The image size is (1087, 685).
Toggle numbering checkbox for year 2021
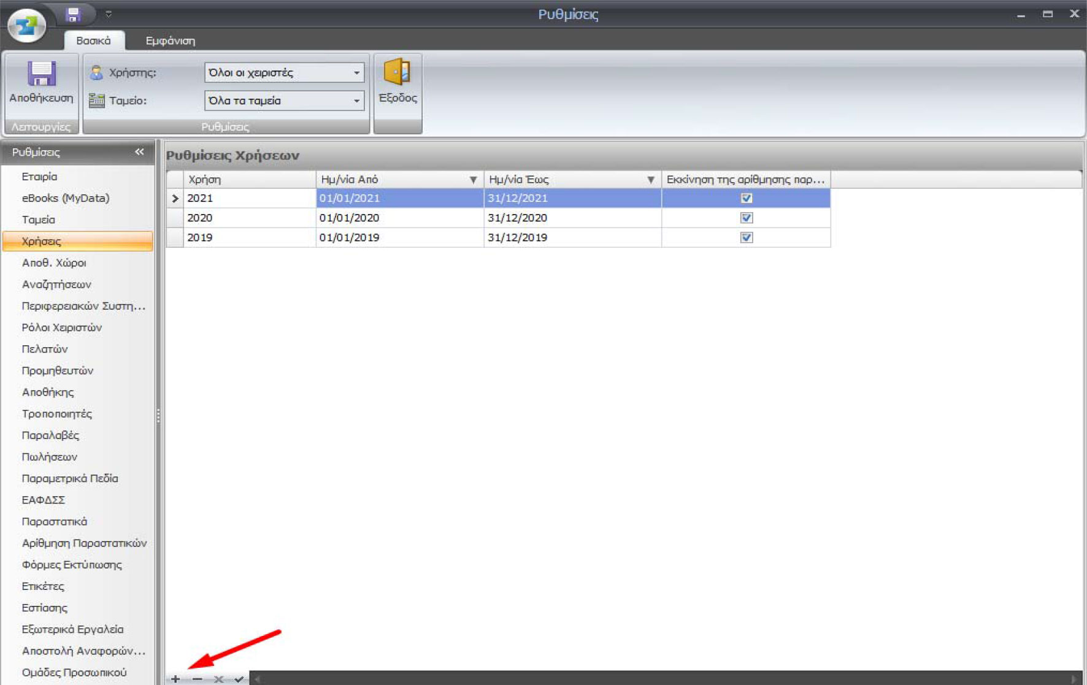[746, 198]
